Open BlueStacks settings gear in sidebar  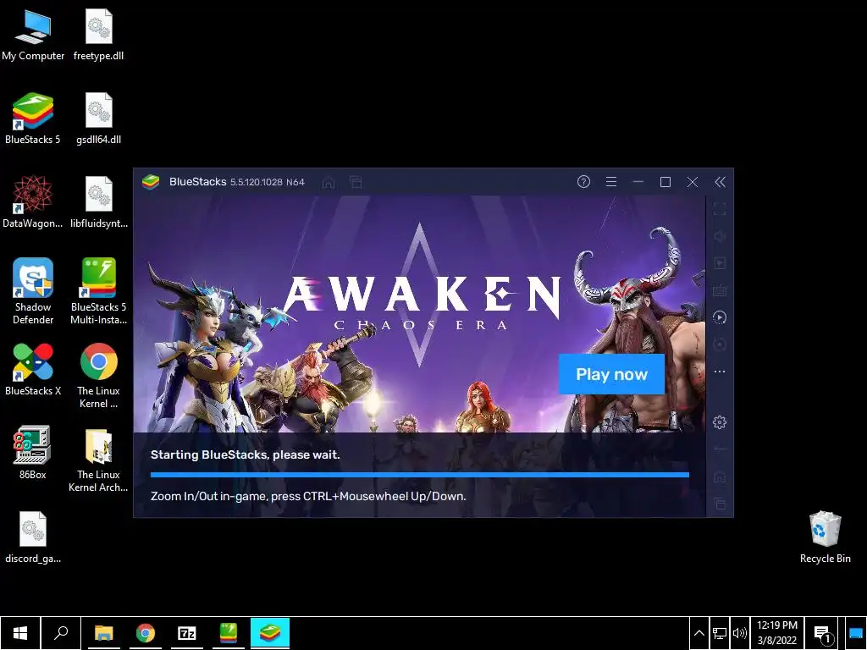(720, 422)
